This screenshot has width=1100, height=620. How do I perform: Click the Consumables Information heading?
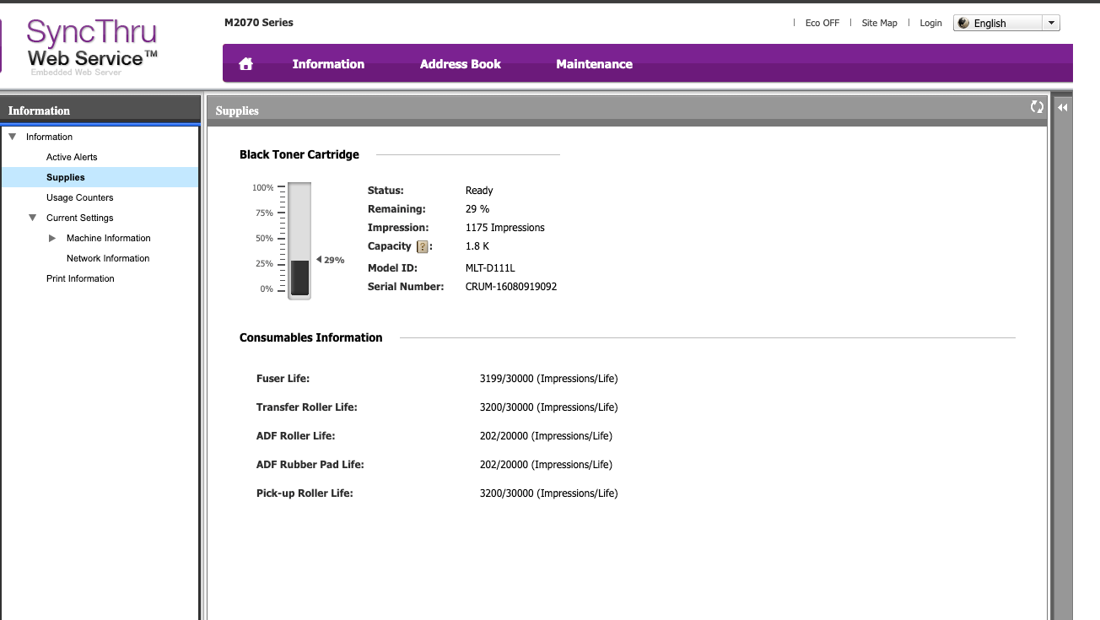pyautogui.click(x=311, y=337)
